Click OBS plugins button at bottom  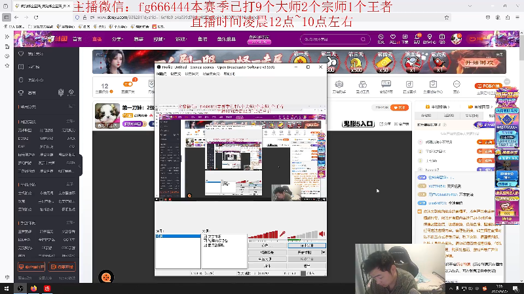coord(267,266)
